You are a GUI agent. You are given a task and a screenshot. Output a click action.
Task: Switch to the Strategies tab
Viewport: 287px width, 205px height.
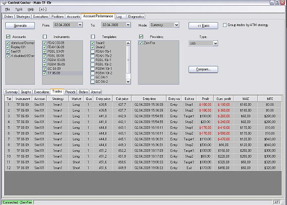tap(23, 17)
